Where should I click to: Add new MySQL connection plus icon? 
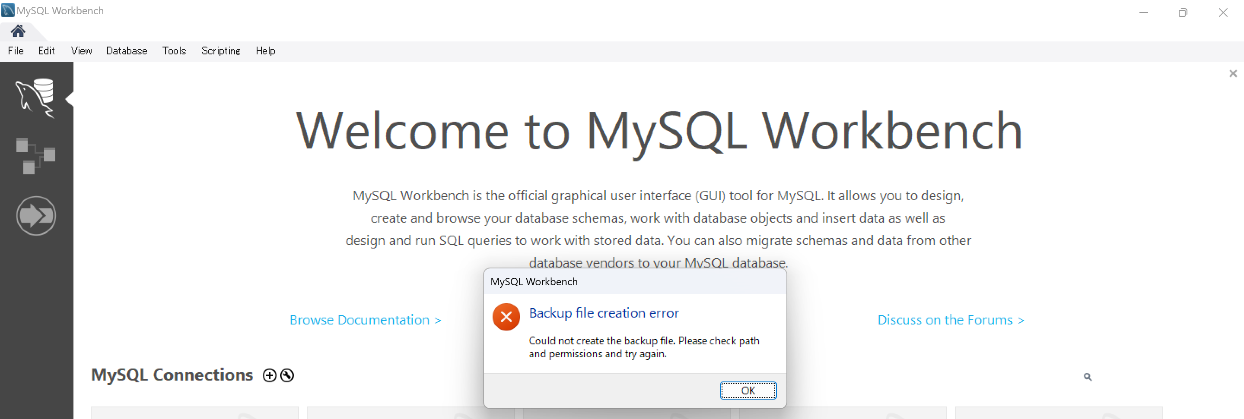270,375
